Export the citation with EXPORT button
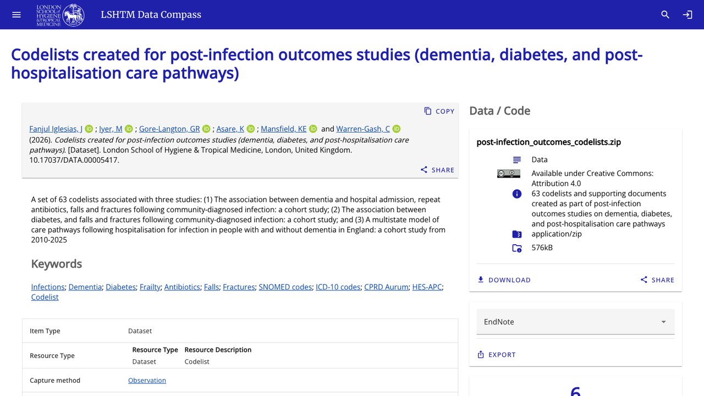704x396 pixels. [x=496, y=355]
